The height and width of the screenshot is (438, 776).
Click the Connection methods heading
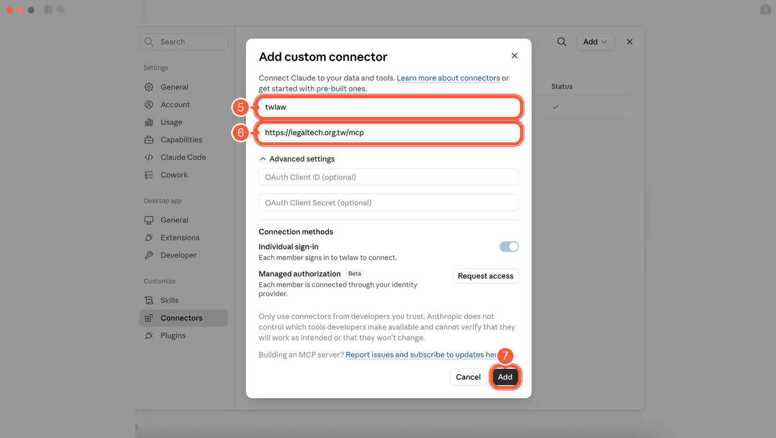coord(296,232)
